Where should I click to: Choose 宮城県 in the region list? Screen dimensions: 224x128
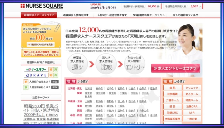[x=121, y=89]
